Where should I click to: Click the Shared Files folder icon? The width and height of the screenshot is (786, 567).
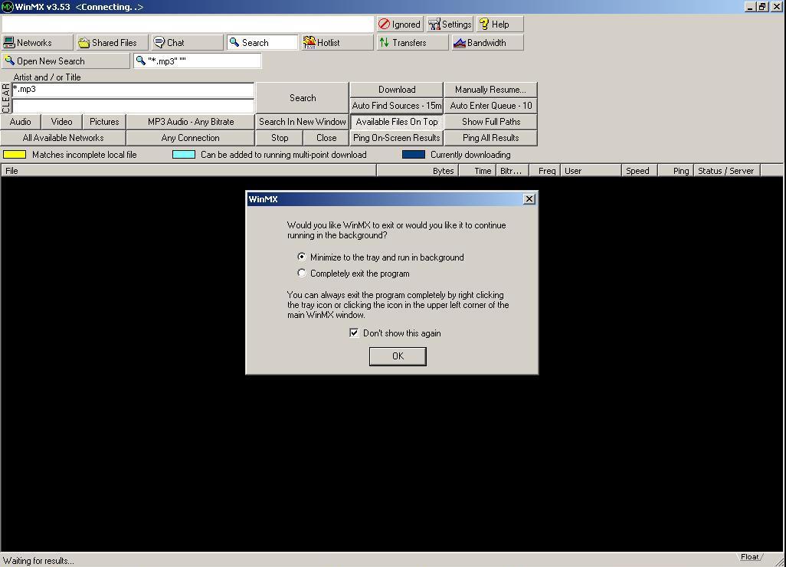click(x=84, y=43)
